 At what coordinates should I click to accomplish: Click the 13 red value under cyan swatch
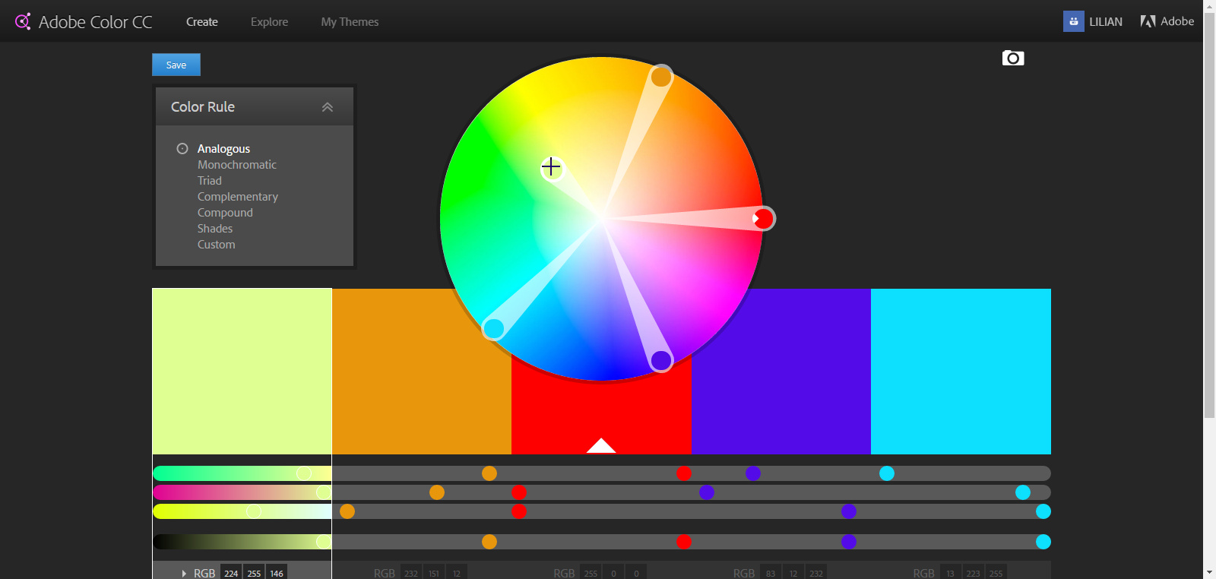[950, 573]
